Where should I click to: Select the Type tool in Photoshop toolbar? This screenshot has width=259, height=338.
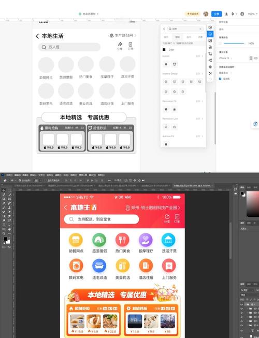pos(4,225)
